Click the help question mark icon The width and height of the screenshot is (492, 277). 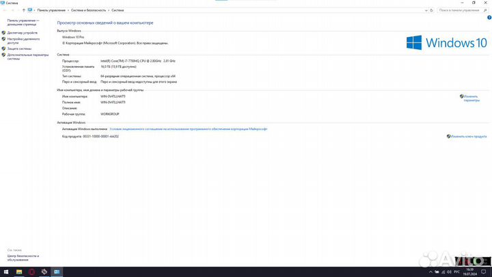489,18
